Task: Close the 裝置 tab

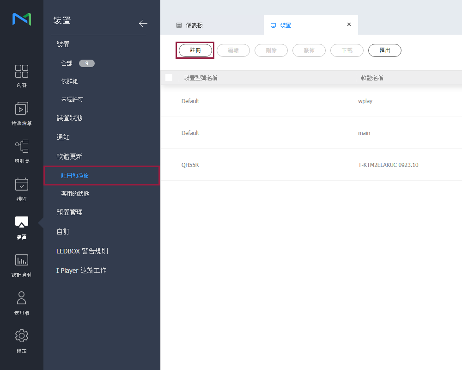Action: coord(349,25)
